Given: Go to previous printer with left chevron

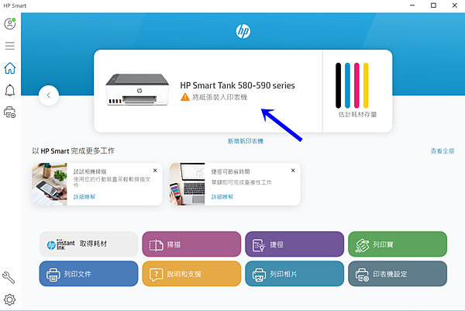Looking at the screenshot, I should [49, 95].
